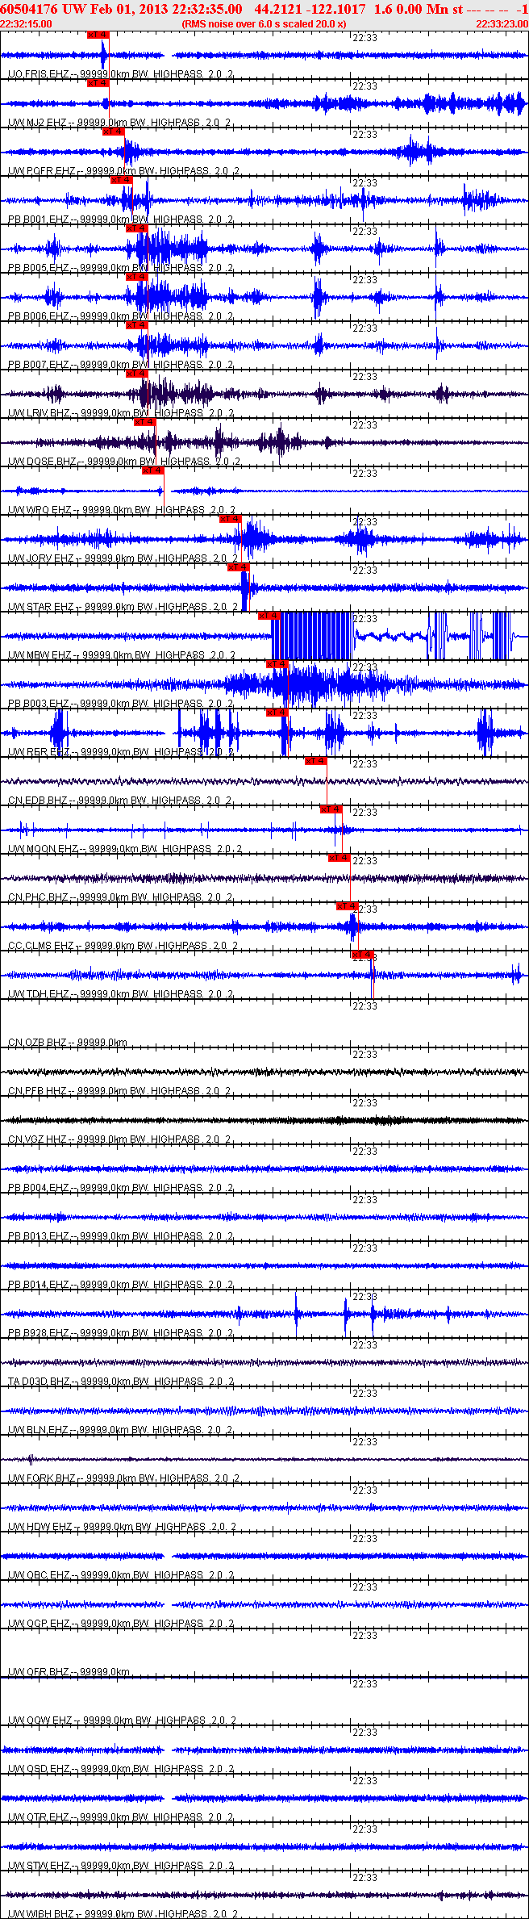The height and width of the screenshot is (1919, 529).
Task: Select the red pick marker on UO.FRIS trace
Action: click(98, 35)
